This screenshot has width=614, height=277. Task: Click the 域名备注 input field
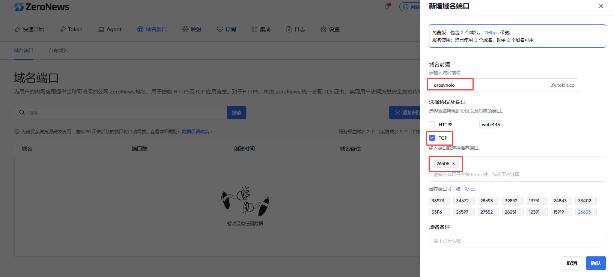(517, 241)
